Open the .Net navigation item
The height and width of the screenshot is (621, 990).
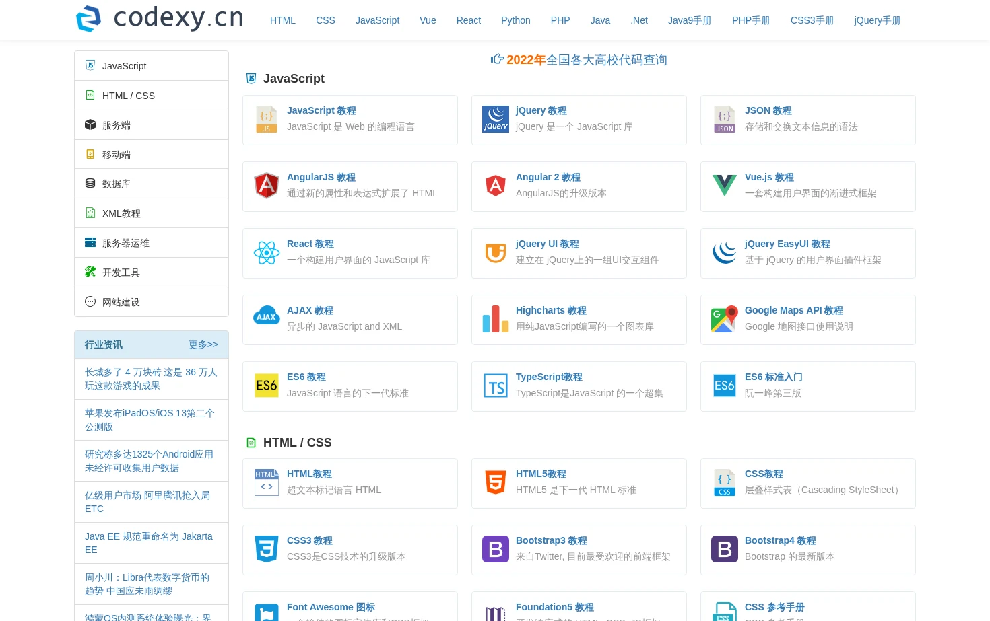[639, 20]
